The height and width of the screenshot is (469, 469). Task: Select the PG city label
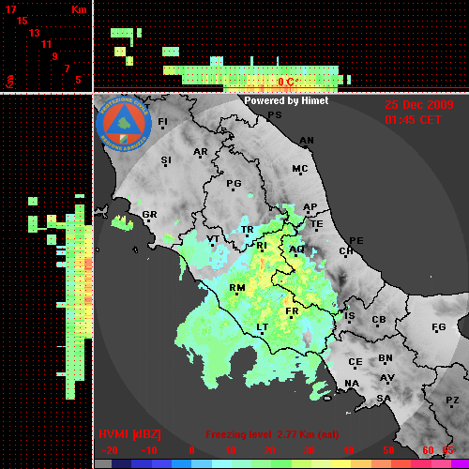tap(234, 183)
